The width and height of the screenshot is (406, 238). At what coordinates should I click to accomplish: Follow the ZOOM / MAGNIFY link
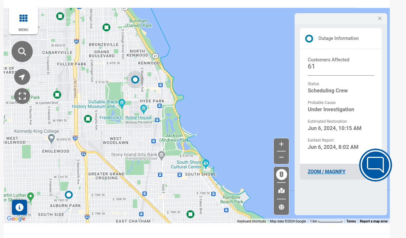[x=327, y=172]
